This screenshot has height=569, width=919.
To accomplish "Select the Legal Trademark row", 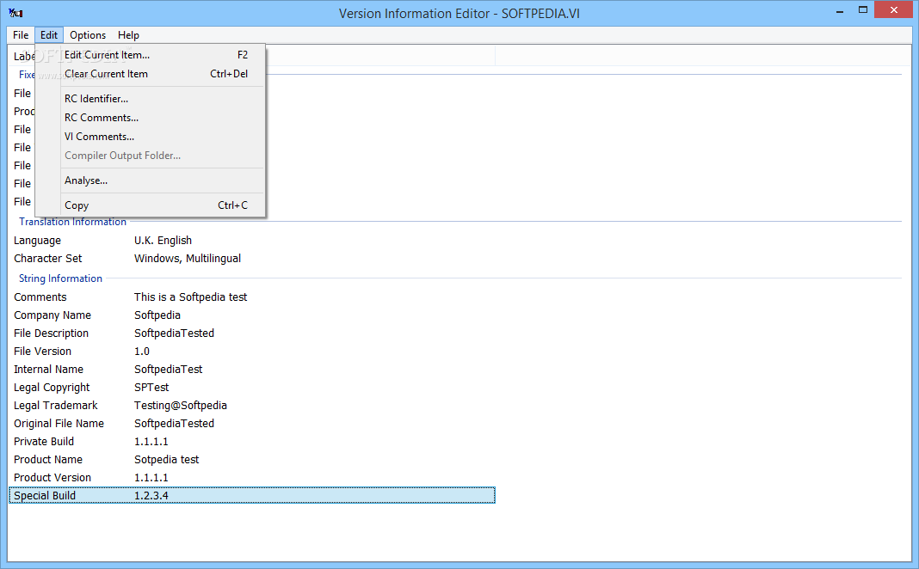I will (252, 406).
